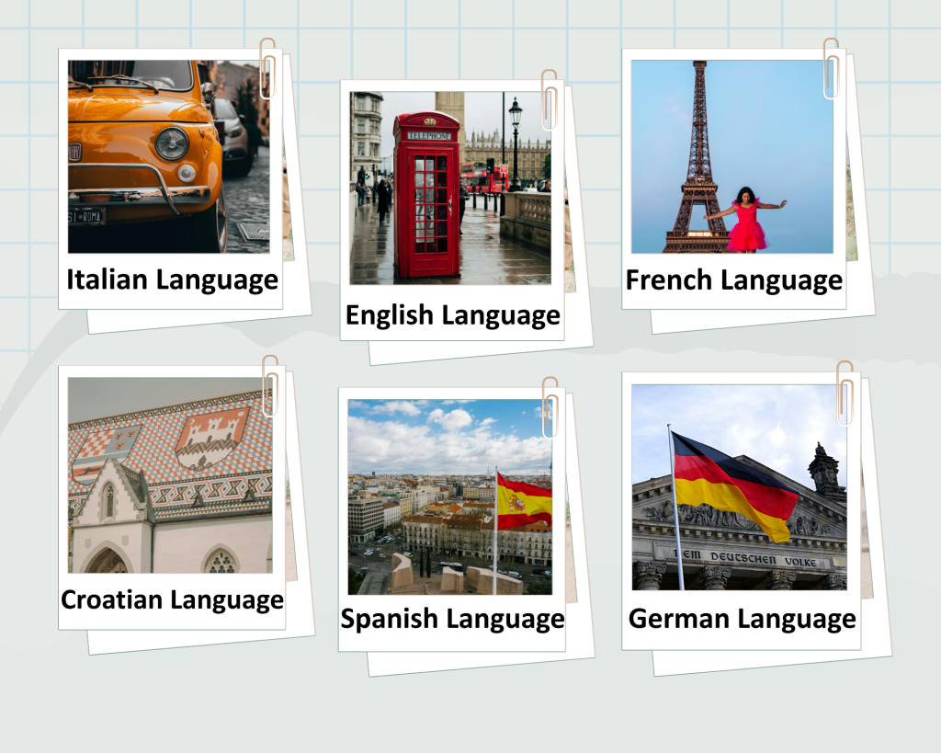
Task: Open the Croatian Language card label
Action: coord(172,599)
